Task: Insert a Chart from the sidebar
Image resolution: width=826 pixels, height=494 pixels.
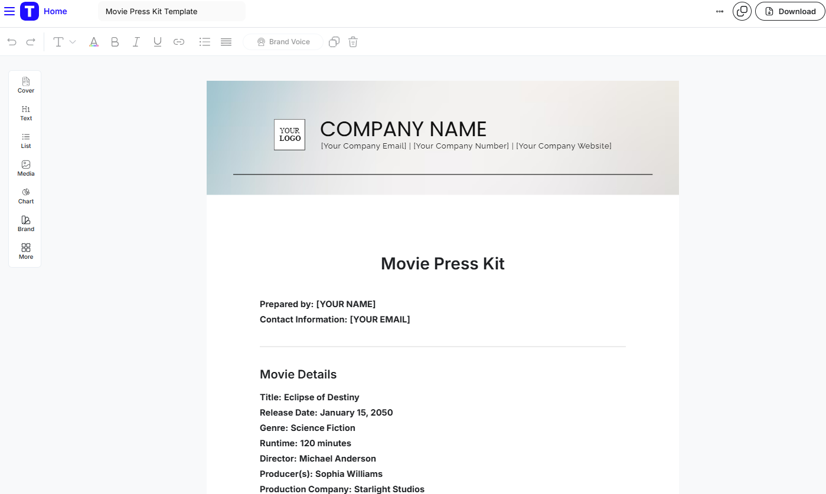Action: click(25, 195)
